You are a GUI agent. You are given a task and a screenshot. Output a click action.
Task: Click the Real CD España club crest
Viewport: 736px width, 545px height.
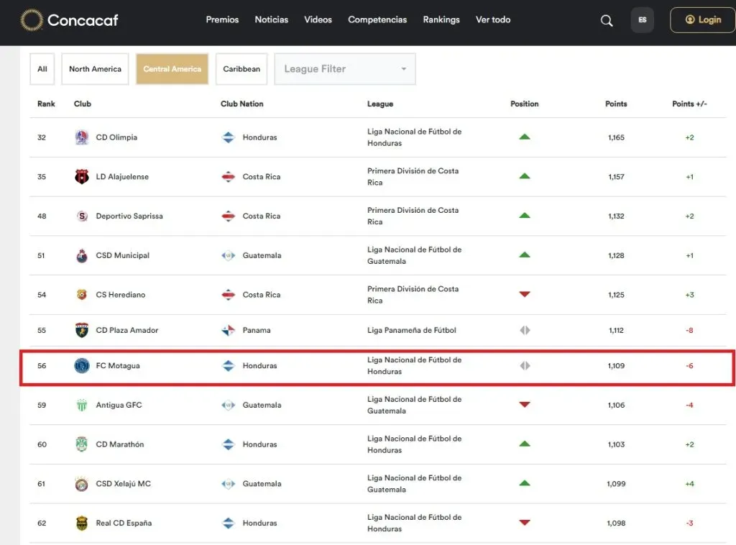(82, 523)
